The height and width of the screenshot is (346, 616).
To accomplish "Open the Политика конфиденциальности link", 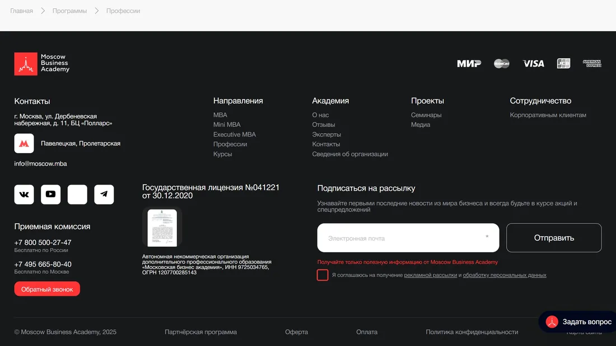I will (472, 331).
